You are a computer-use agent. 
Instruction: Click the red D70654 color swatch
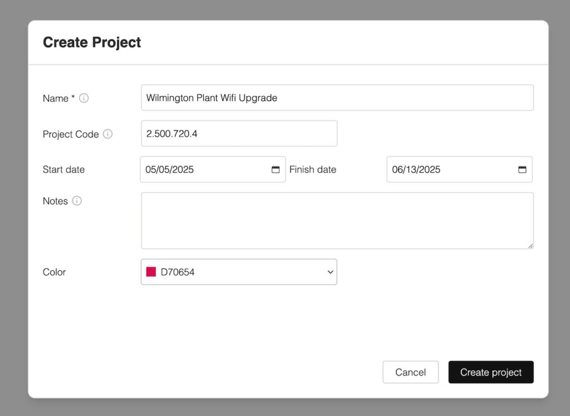point(151,272)
